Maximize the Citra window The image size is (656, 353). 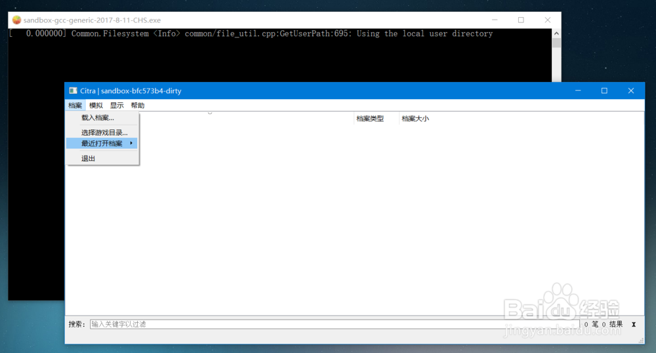(x=604, y=91)
